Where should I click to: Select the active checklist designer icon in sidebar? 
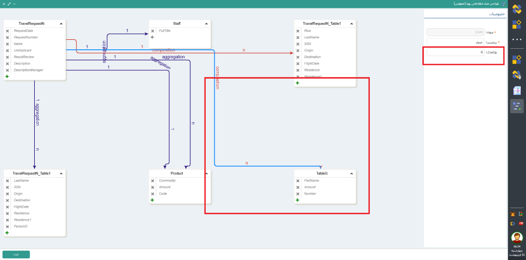[517, 106]
